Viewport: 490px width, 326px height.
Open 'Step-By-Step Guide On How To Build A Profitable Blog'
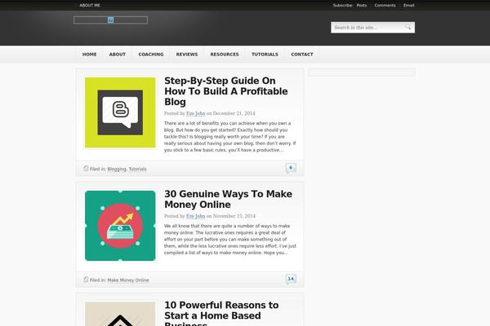(226, 91)
